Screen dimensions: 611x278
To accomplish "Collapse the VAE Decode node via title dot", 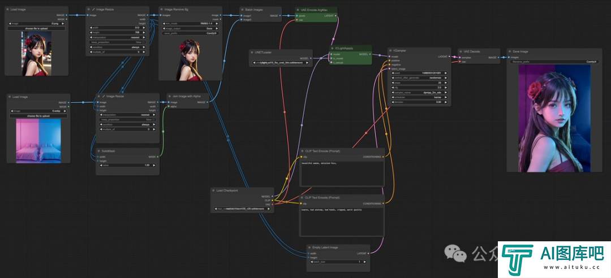I will click(x=461, y=51).
